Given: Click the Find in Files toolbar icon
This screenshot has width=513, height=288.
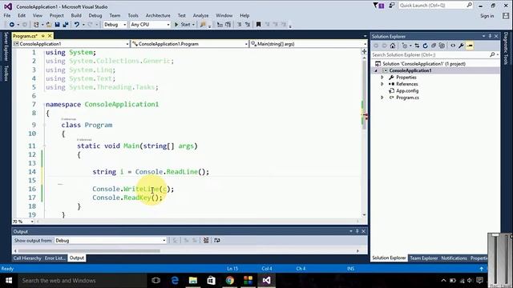Looking at the screenshot, I should click(203, 25).
